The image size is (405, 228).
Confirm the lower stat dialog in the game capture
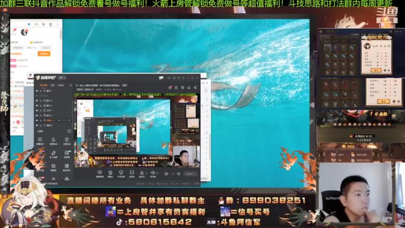(383, 101)
